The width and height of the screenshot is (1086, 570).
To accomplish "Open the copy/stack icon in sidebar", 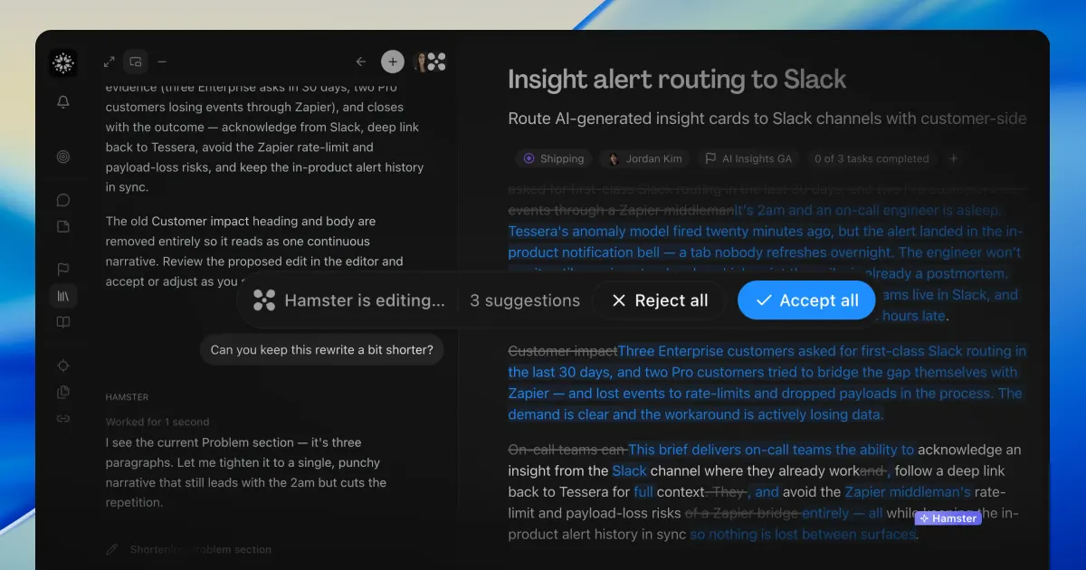I will click(x=62, y=392).
